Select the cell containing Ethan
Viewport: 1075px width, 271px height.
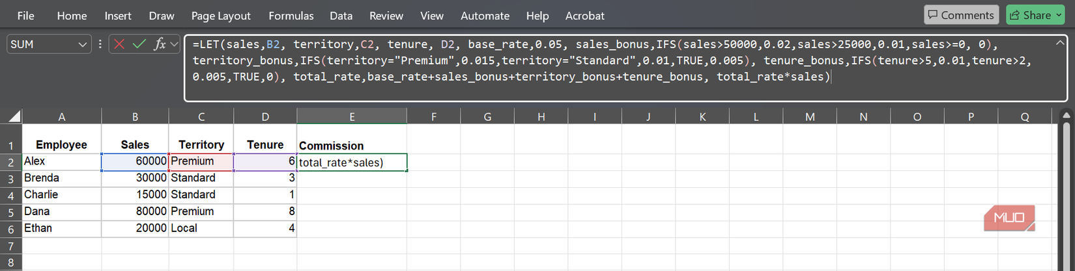62,229
